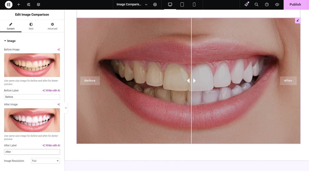Select the Content tab
Viewport: 309px width, 171px height.
click(11, 26)
